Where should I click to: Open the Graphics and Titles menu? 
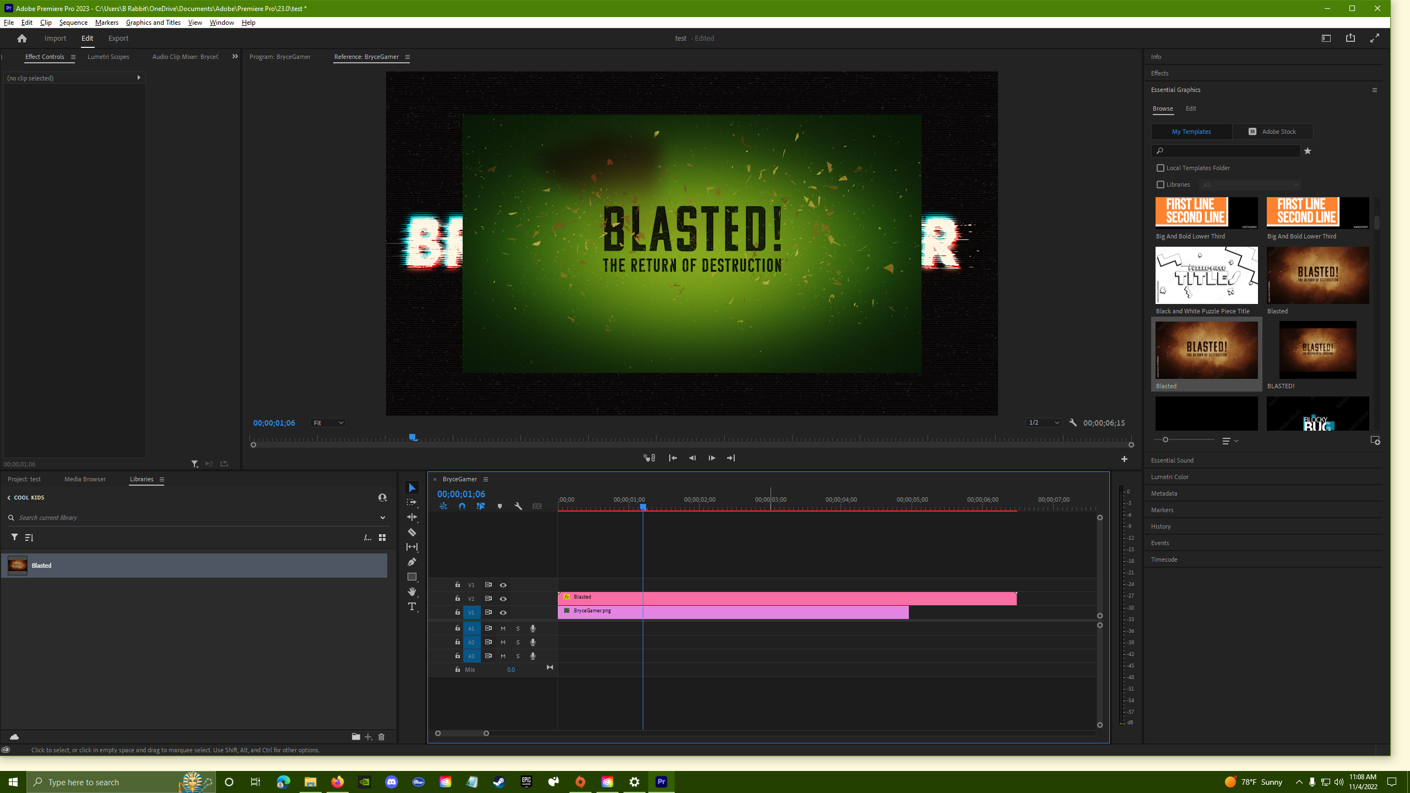(x=153, y=23)
